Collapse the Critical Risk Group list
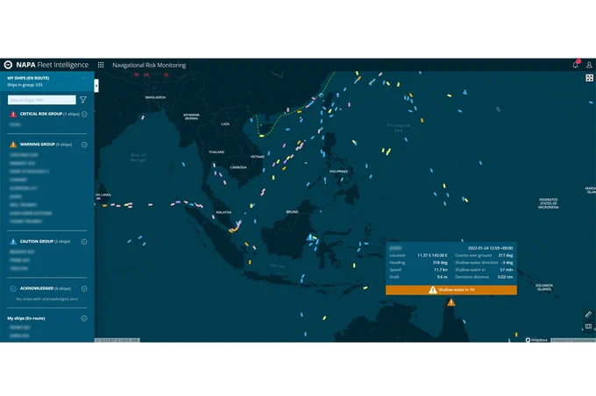 (84, 114)
